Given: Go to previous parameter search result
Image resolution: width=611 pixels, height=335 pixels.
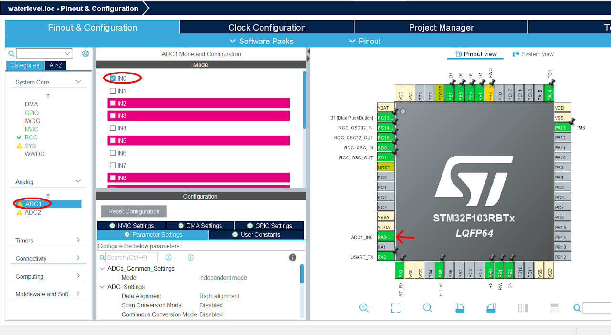Looking at the screenshot, I should click(x=169, y=257).
